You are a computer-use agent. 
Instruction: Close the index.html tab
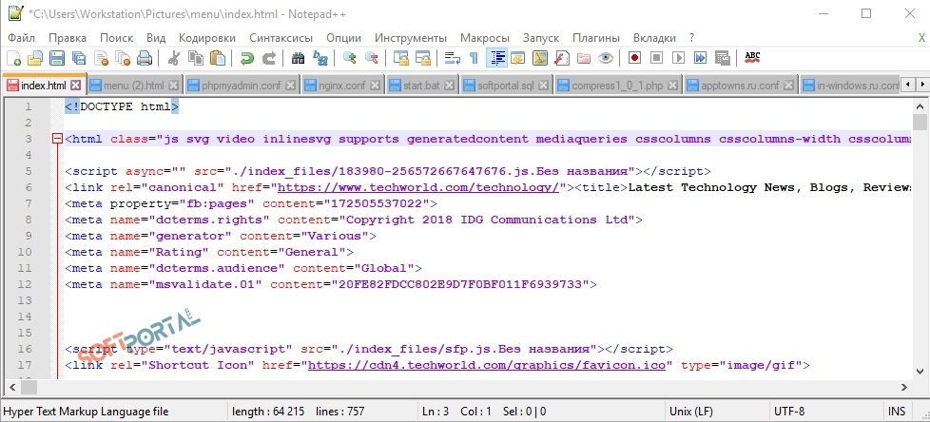coord(75,86)
